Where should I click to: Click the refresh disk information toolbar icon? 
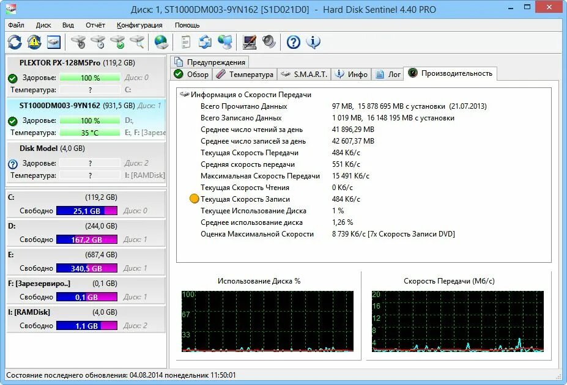click(x=15, y=42)
